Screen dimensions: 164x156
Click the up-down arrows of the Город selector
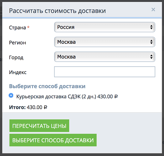(151, 57)
